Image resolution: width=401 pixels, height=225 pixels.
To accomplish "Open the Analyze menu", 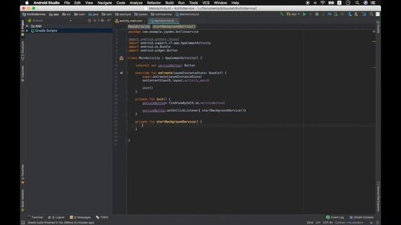I will pos(136,2).
